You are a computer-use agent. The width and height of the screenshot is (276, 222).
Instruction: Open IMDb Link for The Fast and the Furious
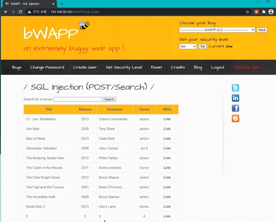(x=167, y=187)
